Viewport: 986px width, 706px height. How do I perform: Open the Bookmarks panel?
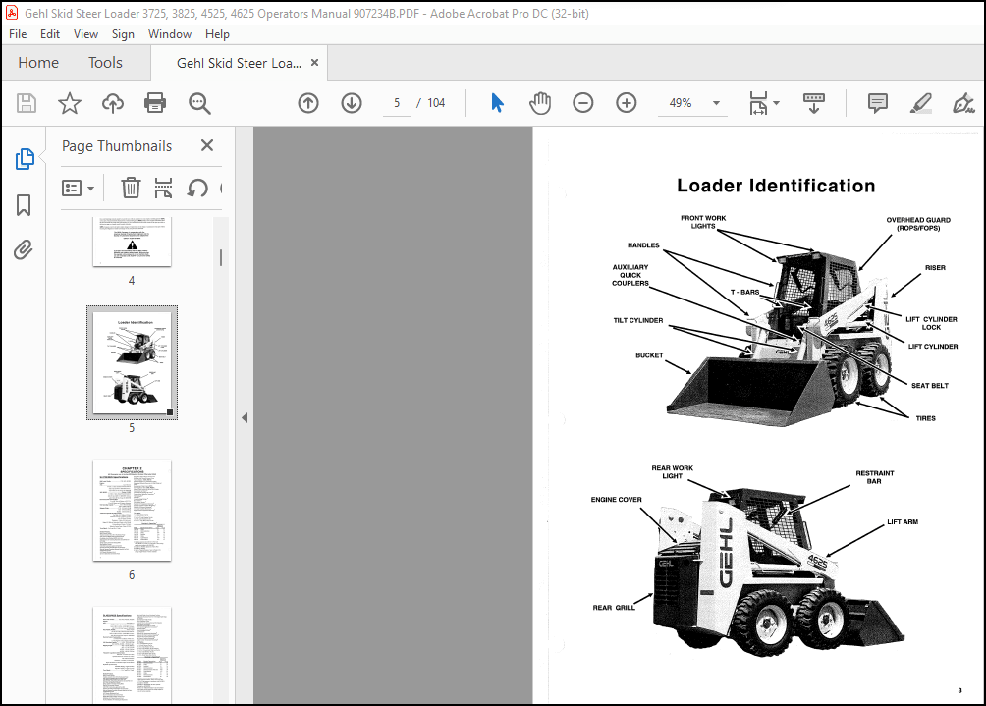[22, 203]
